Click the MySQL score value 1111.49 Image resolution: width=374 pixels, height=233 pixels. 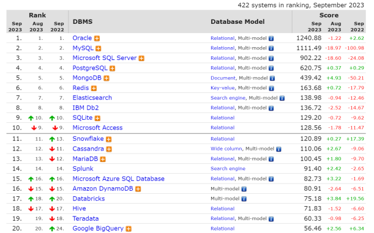point(309,48)
